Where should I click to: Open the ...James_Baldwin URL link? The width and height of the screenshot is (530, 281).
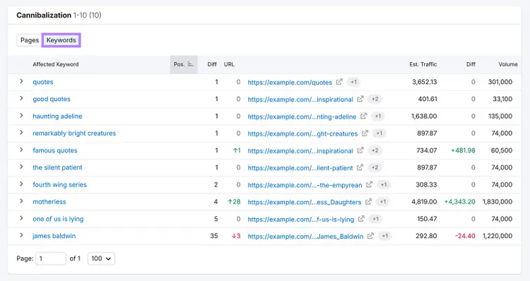pos(305,236)
